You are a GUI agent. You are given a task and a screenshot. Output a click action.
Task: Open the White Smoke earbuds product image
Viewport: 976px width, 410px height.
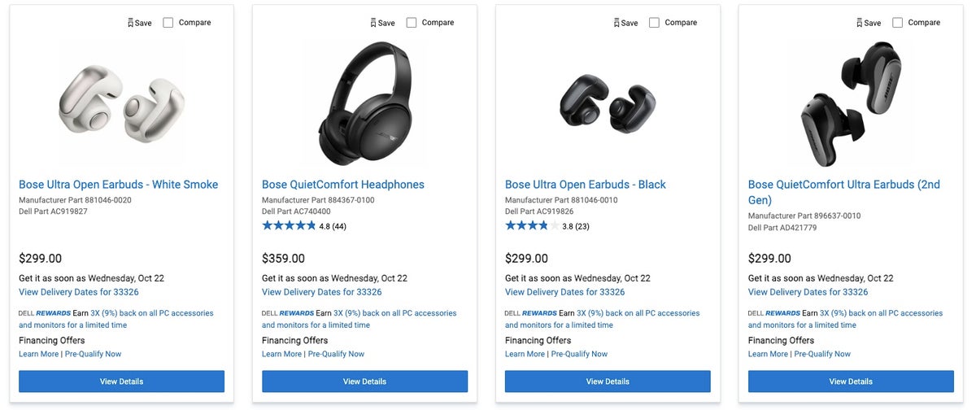[x=122, y=103]
